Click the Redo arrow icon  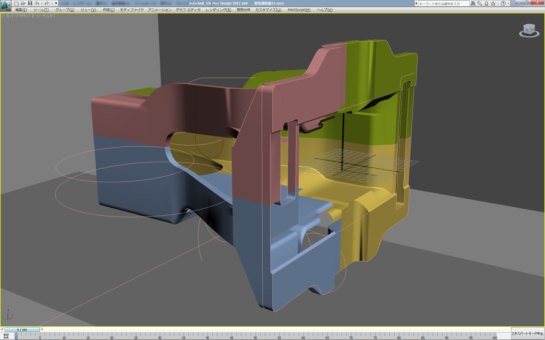[47, 3]
